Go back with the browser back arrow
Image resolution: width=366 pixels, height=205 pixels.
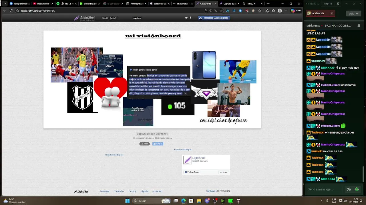5,11
